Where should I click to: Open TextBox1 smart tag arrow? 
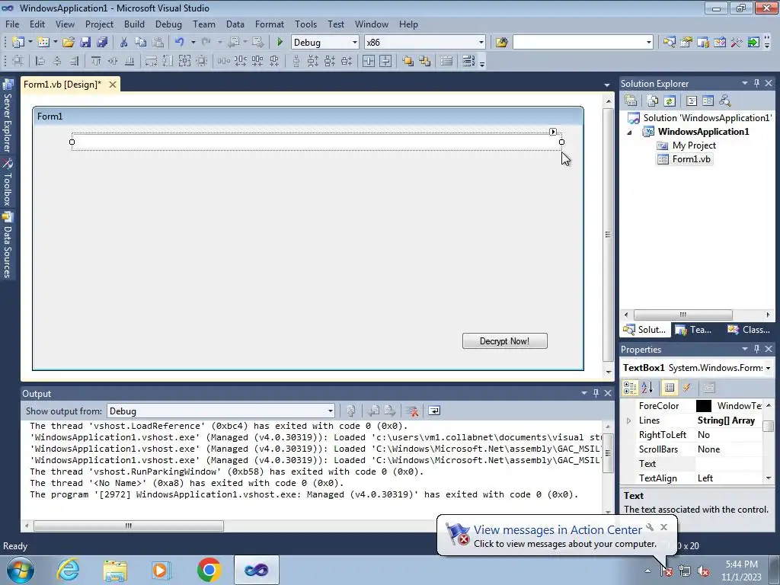553,132
